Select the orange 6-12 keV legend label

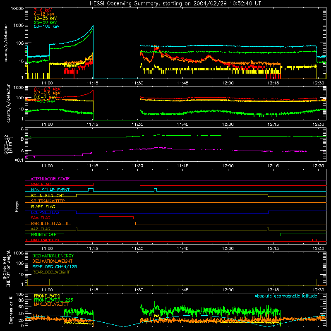(x=44, y=14)
